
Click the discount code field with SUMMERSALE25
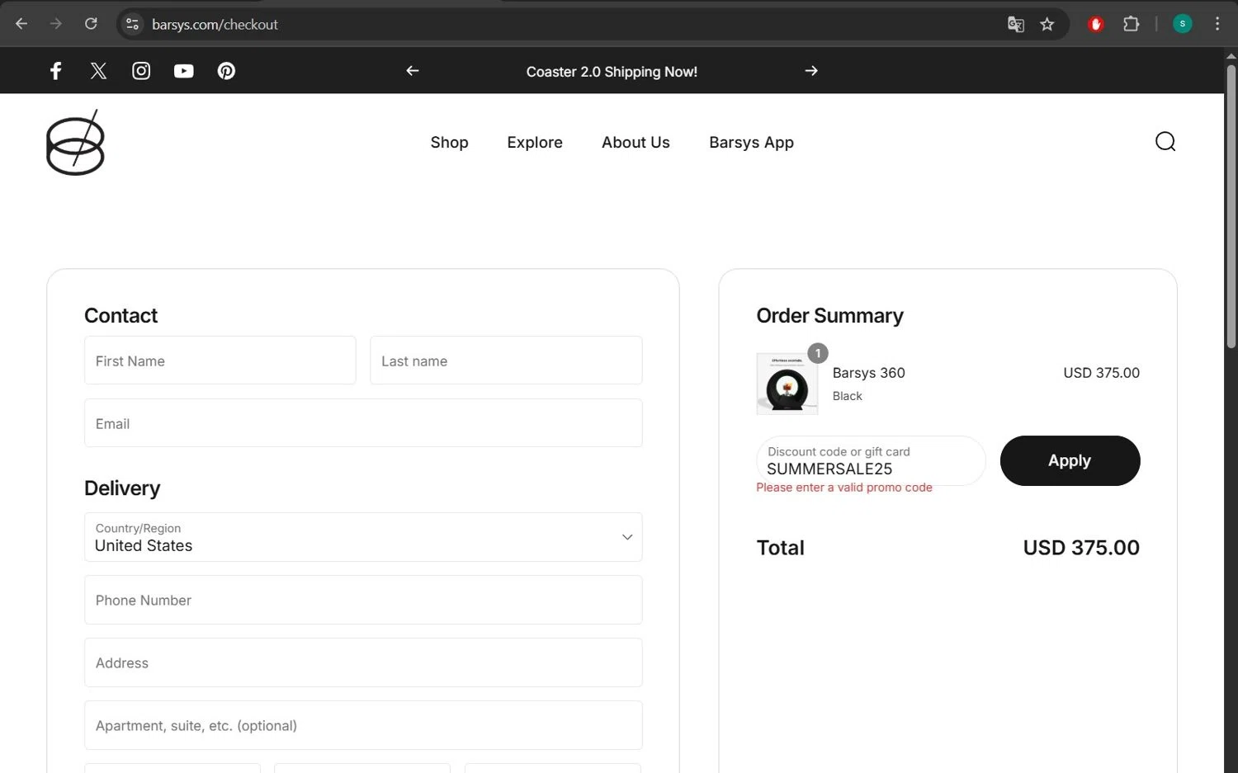tap(871, 461)
